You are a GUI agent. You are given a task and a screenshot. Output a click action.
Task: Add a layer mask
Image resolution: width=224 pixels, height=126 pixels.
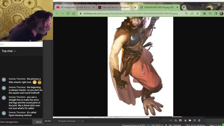coord(181,120)
